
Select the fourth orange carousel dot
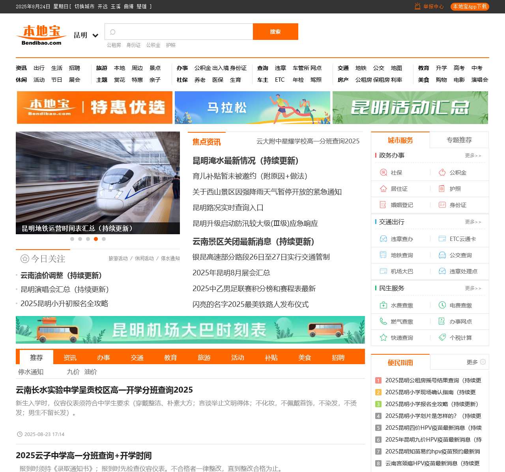point(96,239)
